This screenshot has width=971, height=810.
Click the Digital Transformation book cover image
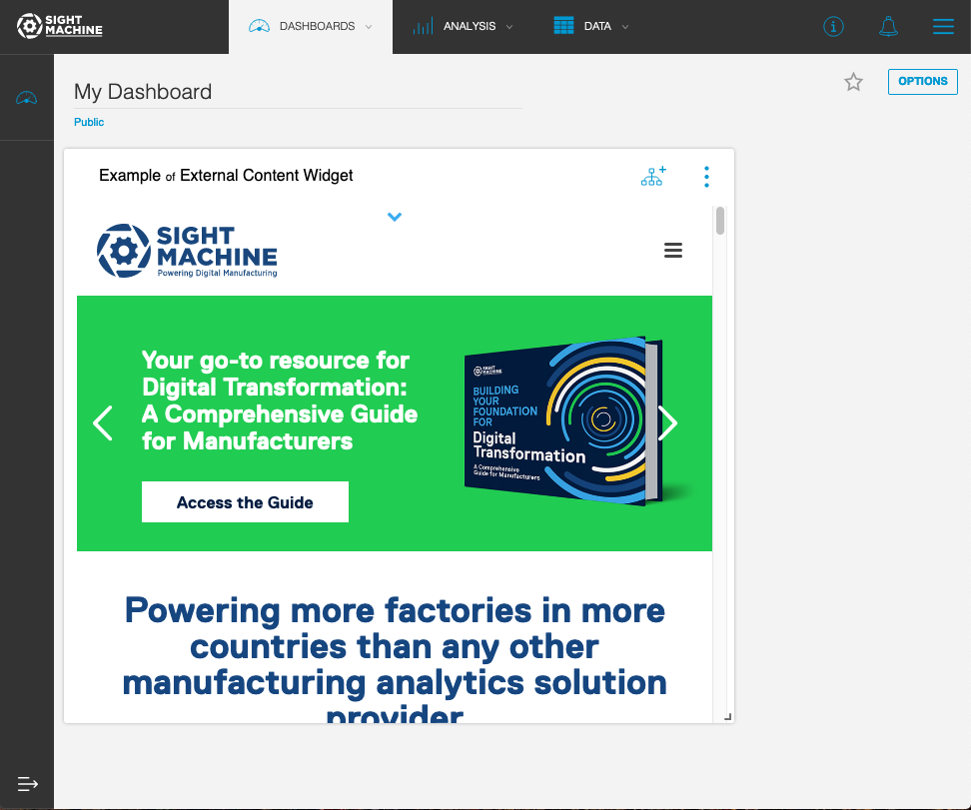tap(564, 421)
